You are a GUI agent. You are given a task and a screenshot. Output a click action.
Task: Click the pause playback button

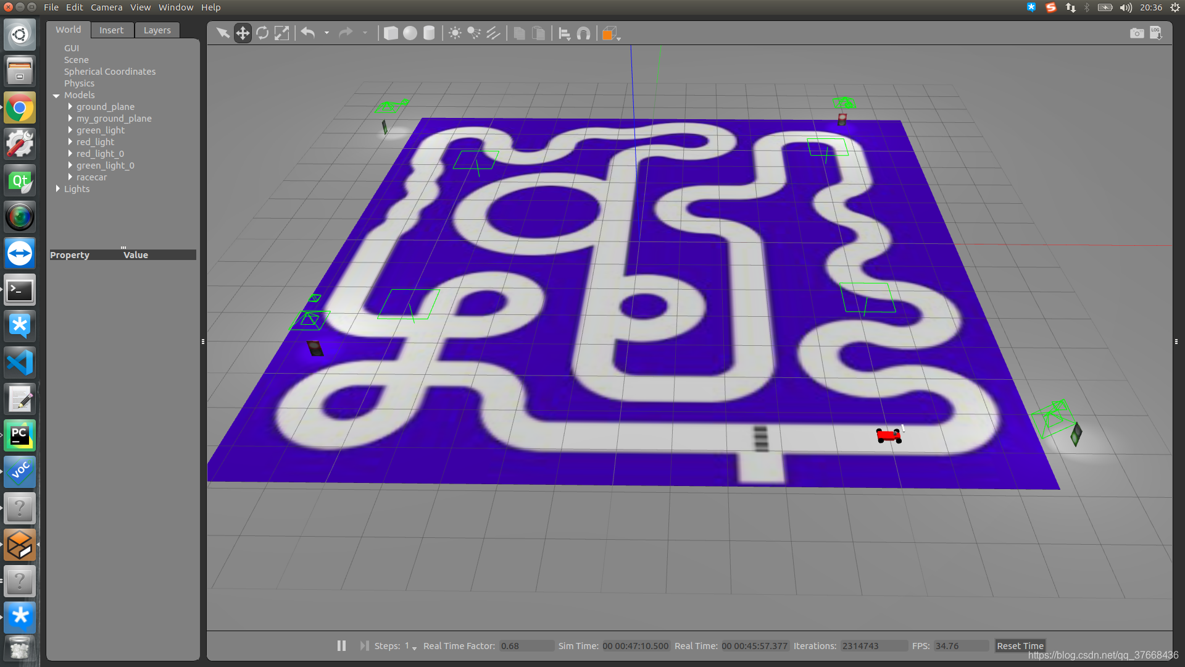(x=342, y=646)
